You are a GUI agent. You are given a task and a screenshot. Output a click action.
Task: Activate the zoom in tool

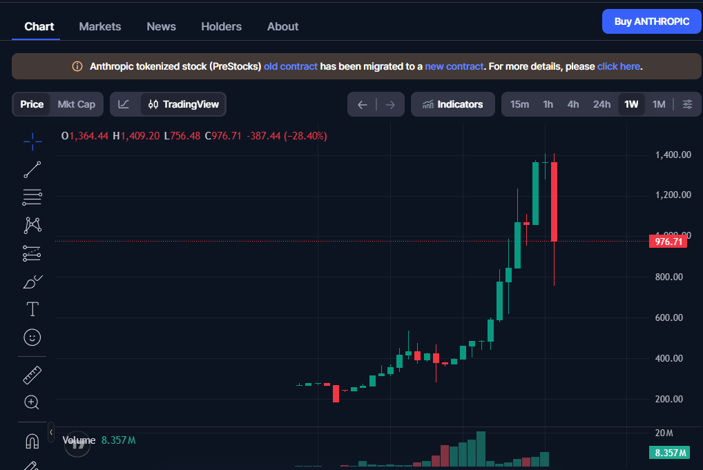[x=31, y=402]
